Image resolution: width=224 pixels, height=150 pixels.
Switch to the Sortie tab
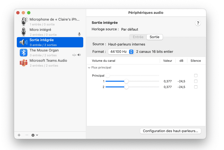[155, 37]
